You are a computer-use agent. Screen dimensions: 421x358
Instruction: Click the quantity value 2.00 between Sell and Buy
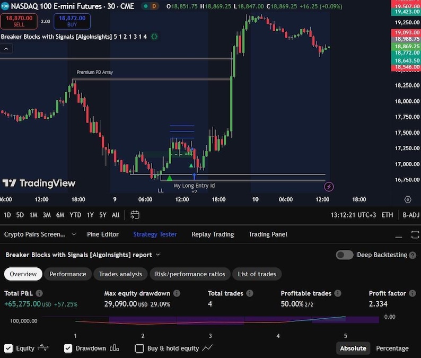click(x=46, y=21)
